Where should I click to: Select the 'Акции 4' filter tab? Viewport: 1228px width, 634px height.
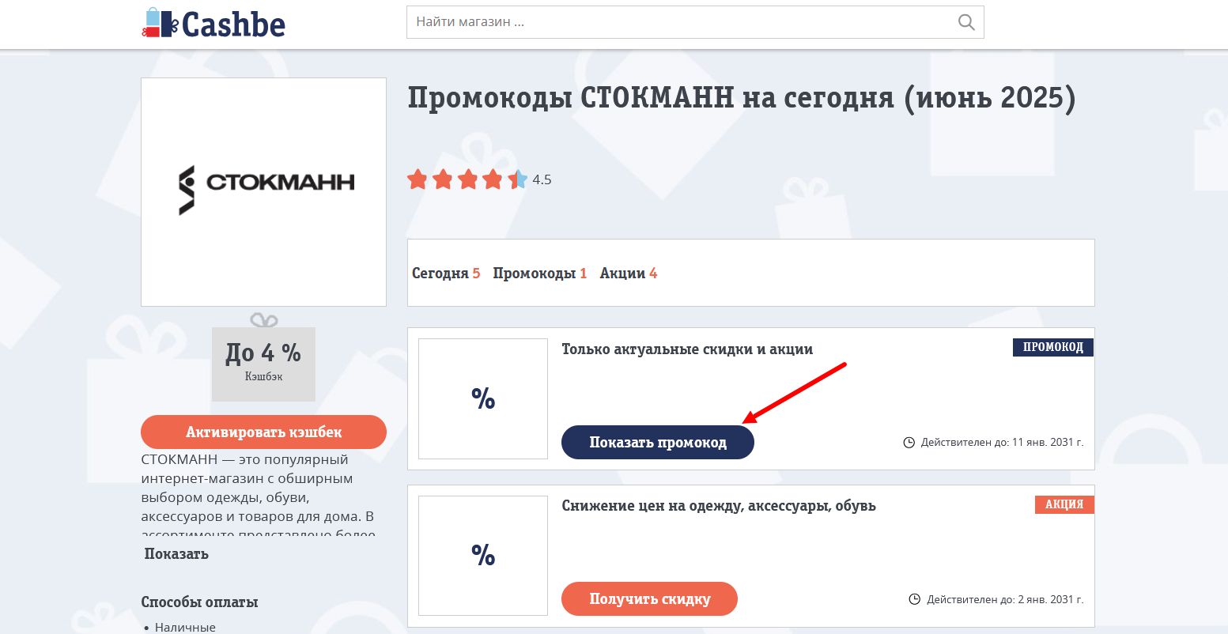629,274
